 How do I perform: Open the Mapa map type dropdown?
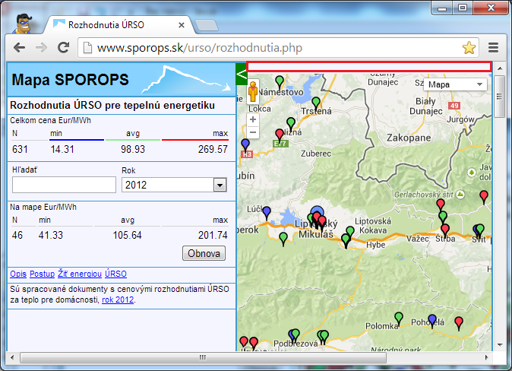[455, 84]
